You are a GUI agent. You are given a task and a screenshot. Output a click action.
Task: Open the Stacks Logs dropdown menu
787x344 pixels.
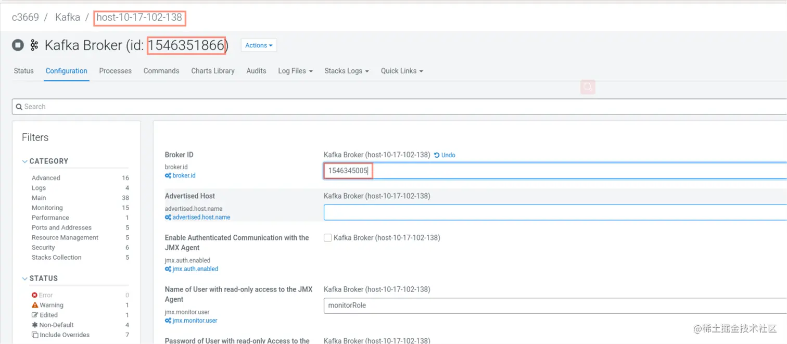tap(347, 71)
